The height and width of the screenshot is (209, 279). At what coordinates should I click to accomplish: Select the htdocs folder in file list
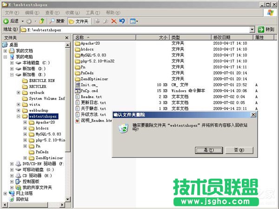click(84, 49)
